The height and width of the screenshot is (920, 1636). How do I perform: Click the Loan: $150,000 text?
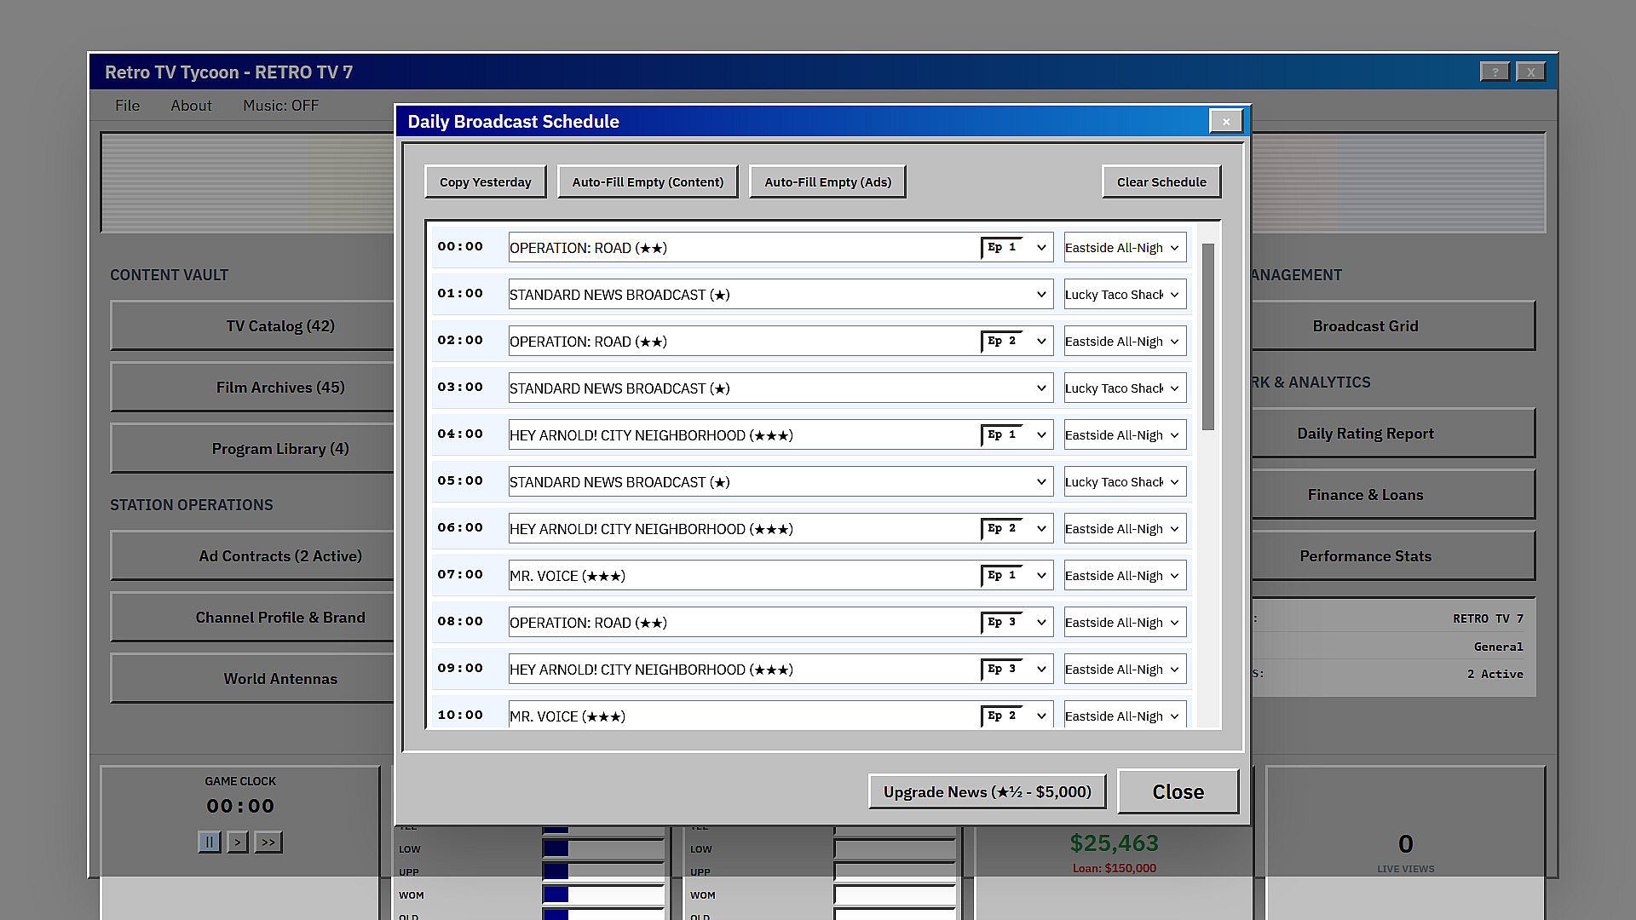point(1114,869)
